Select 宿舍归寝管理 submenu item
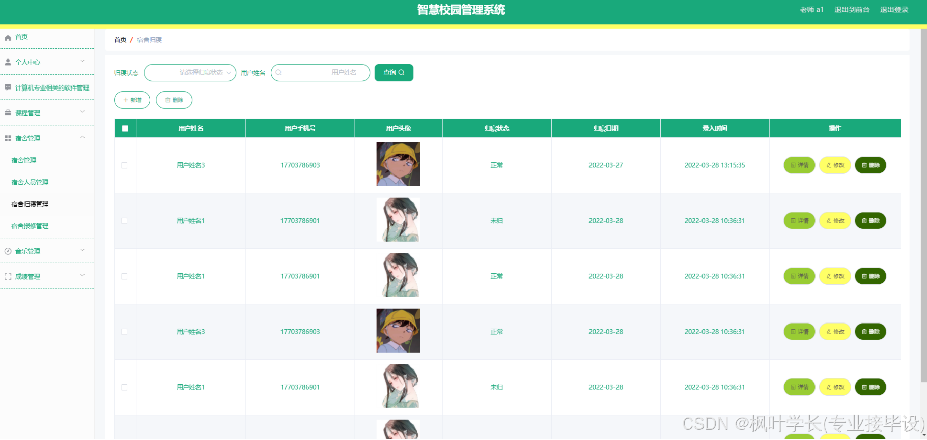Viewport: 927px width, 440px height. coord(30,204)
